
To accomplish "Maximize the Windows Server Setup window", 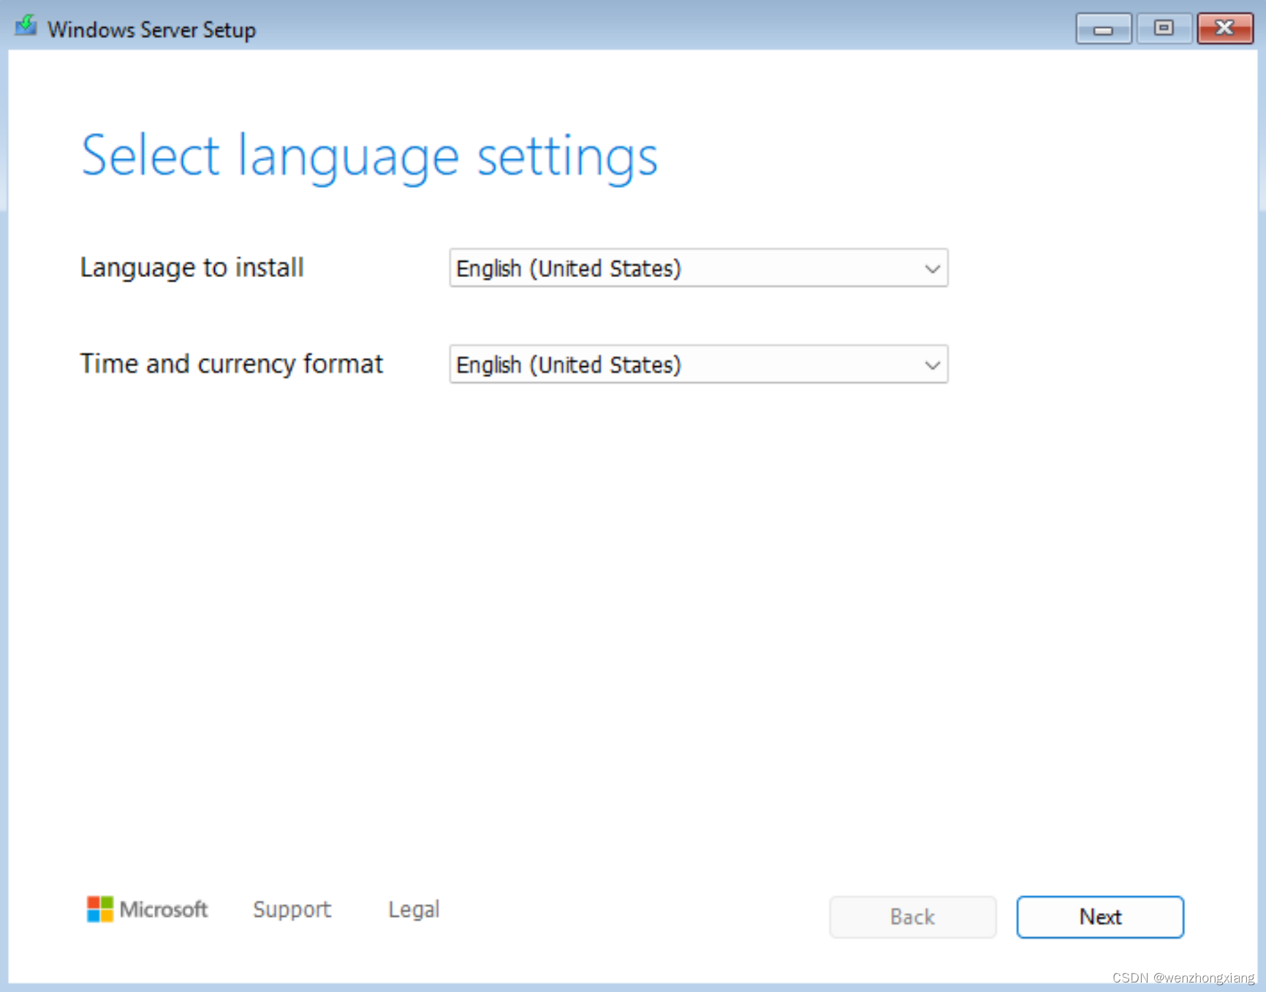I will point(1164,29).
